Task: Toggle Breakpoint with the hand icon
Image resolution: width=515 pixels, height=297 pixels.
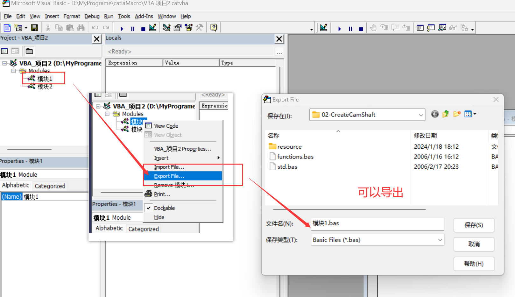Action: tap(373, 28)
